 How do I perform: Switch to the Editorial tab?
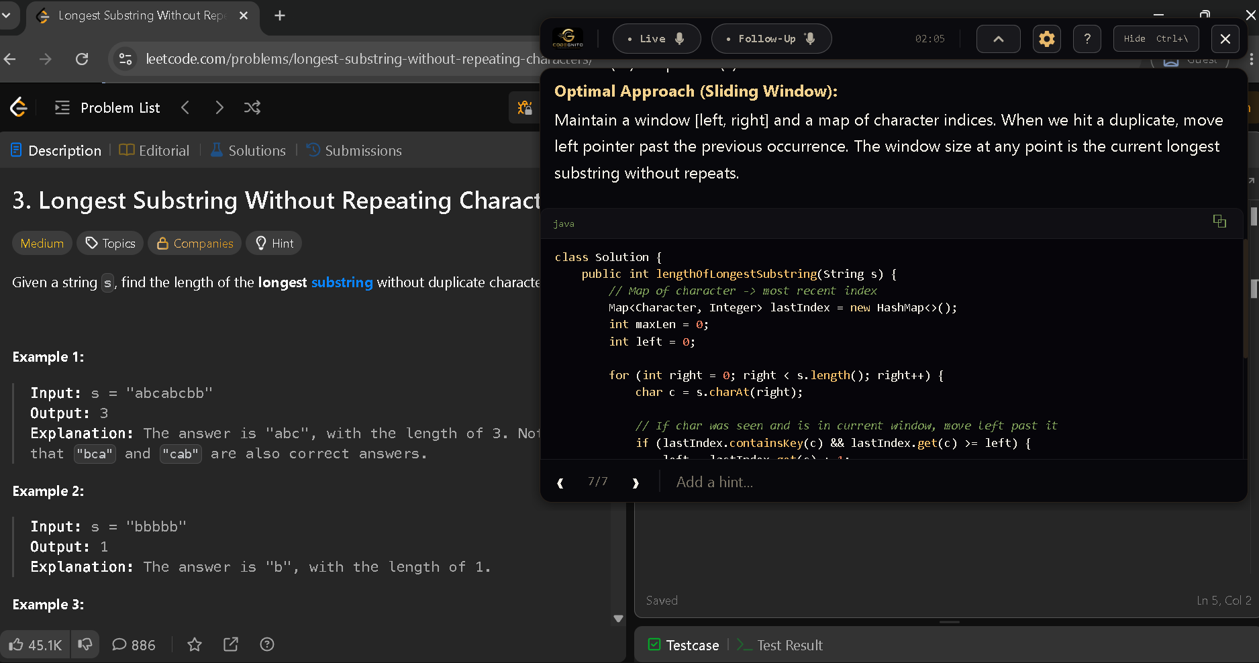(154, 150)
